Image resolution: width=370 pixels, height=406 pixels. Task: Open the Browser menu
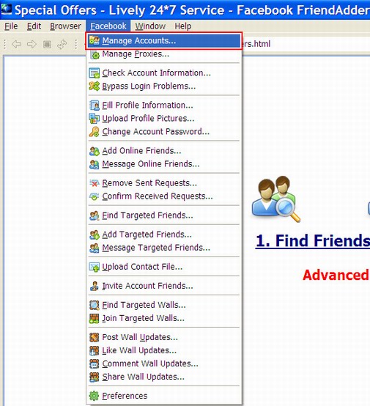pos(65,26)
